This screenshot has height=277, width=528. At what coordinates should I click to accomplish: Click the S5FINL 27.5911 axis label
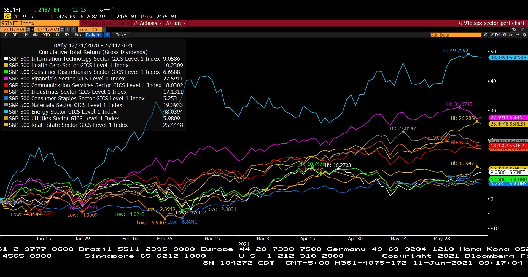point(508,118)
